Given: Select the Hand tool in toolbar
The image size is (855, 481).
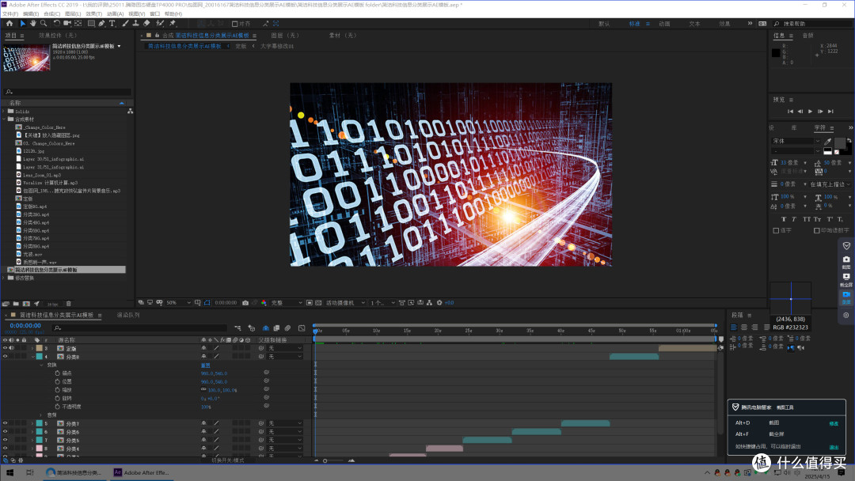Looking at the screenshot, I should click(32, 24).
